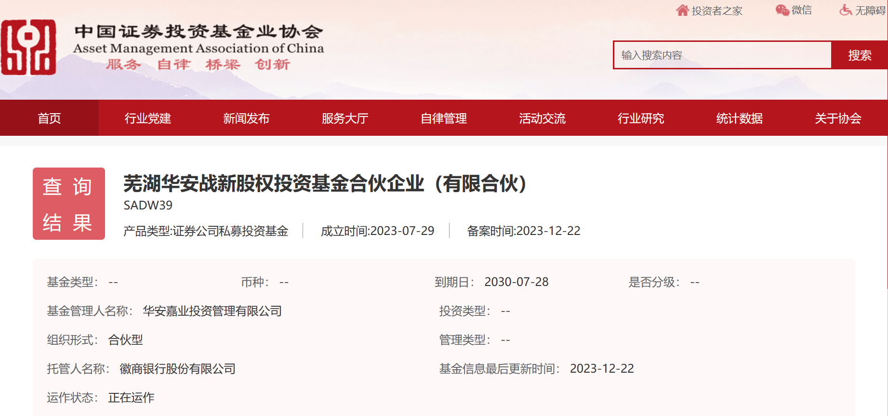Click the 无障碍 accessibility wheelchair icon
The width and height of the screenshot is (888, 416).
click(846, 10)
